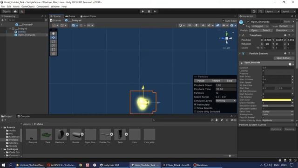Screen dimensions: 298x168
Task: Open the GameObject menu
Action: (28, 7)
